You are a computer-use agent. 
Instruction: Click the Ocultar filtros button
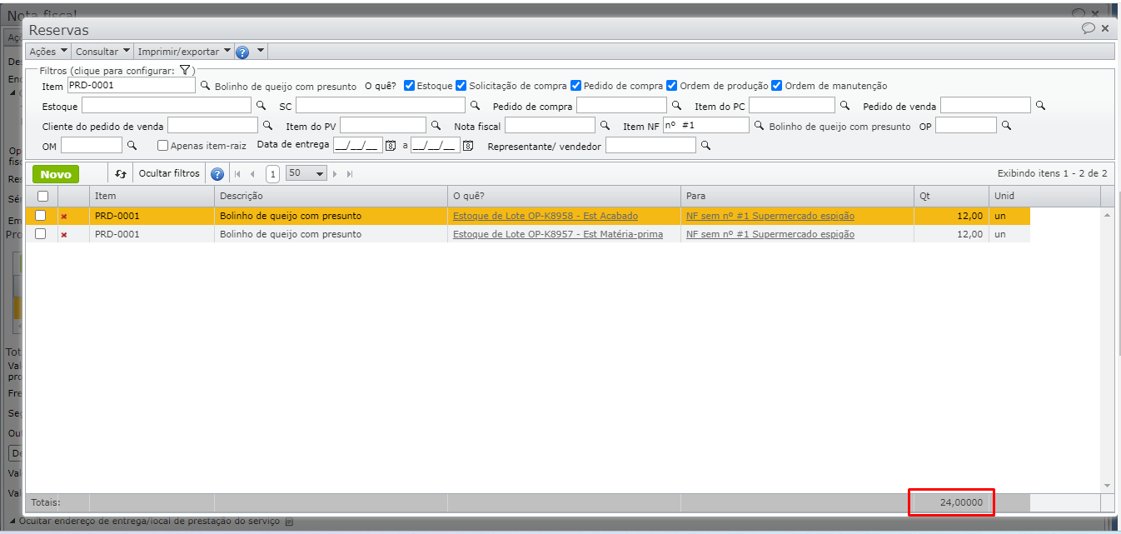pyautogui.click(x=169, y=173)
